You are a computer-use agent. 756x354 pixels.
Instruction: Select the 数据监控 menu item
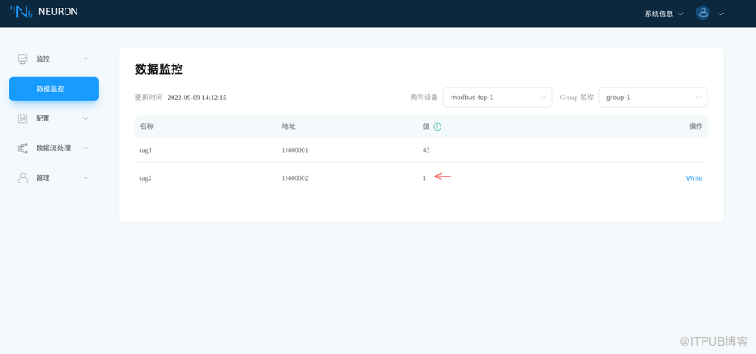(x=54, y=88)
